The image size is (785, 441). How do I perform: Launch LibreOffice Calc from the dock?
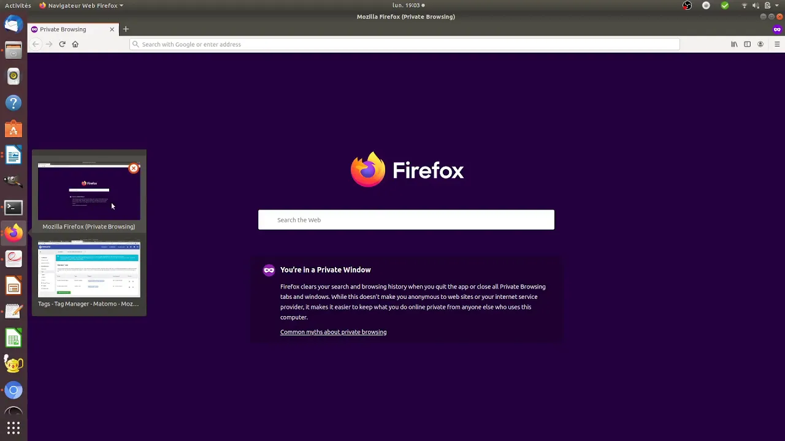[13, 338]
